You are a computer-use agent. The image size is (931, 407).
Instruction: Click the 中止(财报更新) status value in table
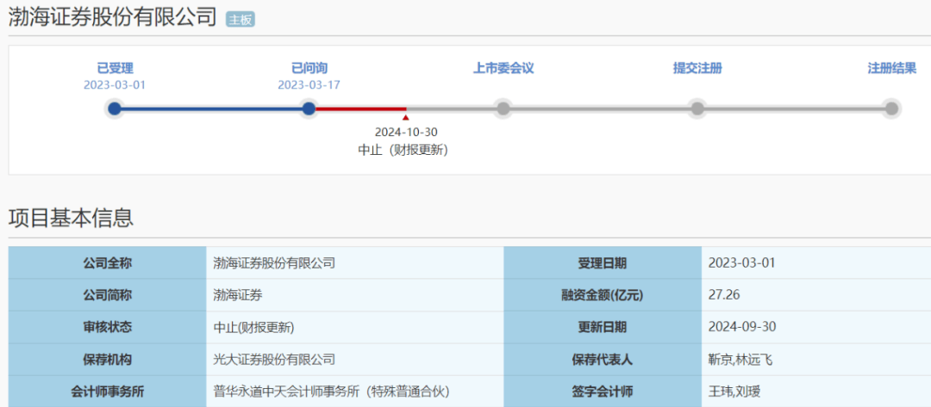click(x=254, y=327)
